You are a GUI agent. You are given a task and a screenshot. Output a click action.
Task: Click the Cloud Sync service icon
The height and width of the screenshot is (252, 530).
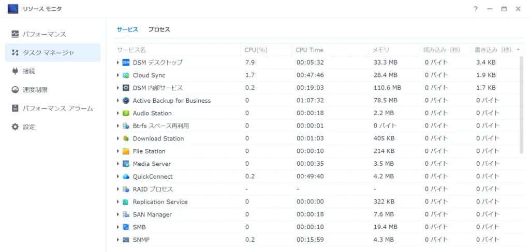126,75
